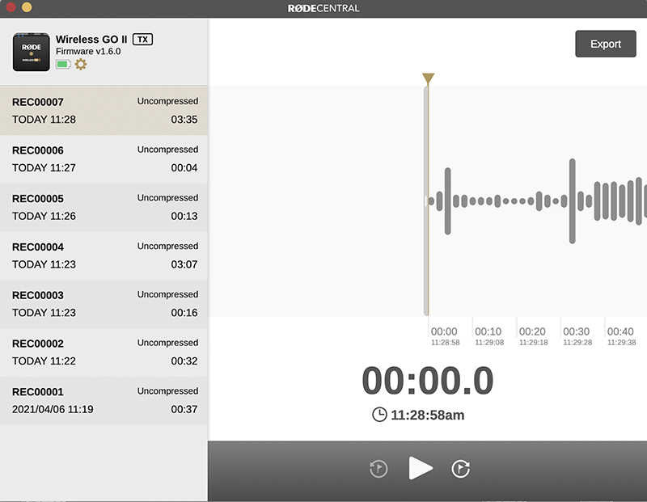Click the Wireless GO II device name

pos(91,40)
